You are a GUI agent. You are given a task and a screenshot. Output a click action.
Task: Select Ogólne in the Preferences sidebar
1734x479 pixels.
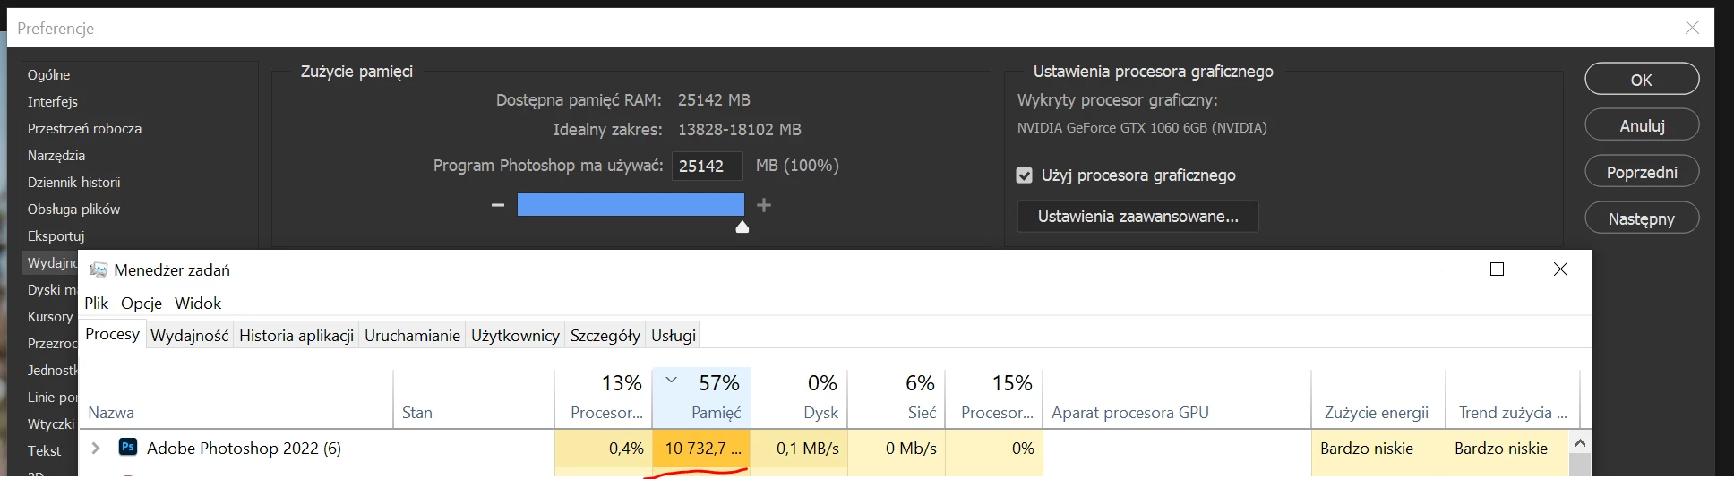pos(48,75)
